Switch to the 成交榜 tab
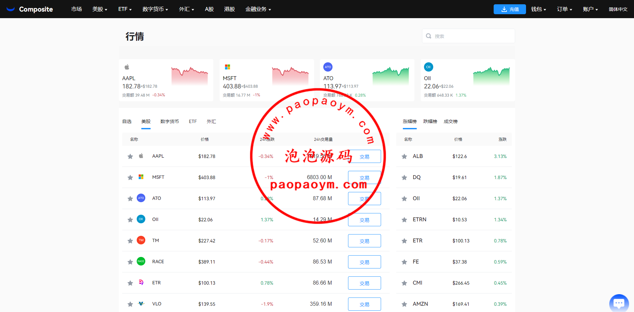This screenshot has width=634, height=312. [451, 122]
